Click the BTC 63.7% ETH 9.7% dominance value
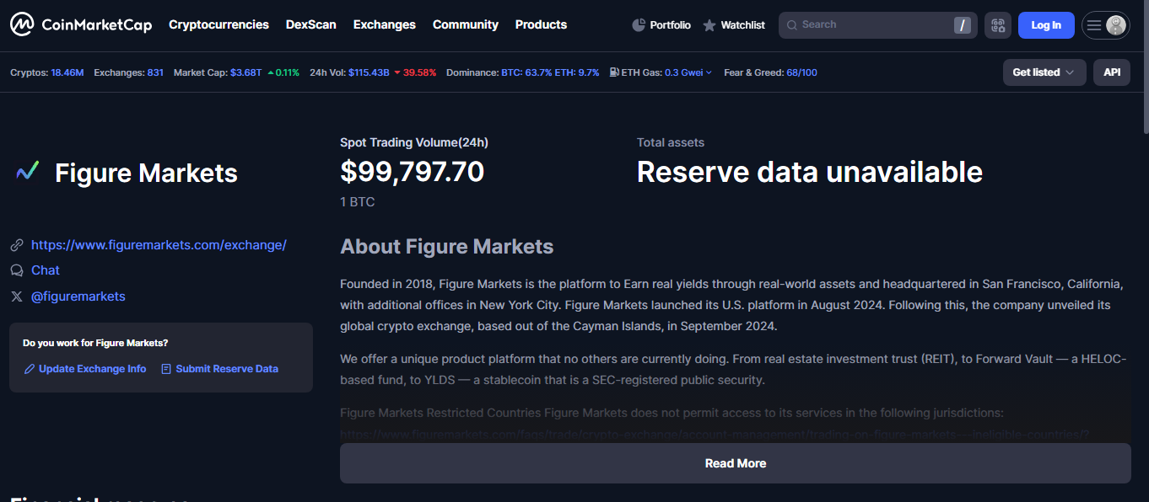 pos(550,72)
